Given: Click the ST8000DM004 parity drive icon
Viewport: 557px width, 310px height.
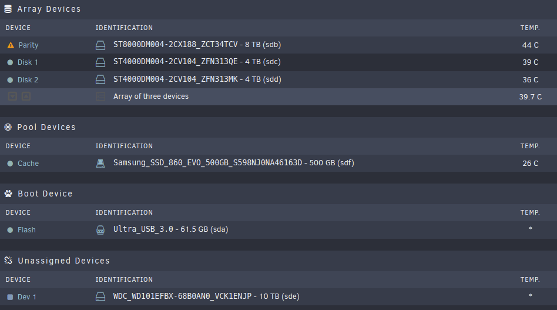Looking at the screenshot, I should (100, 45).
